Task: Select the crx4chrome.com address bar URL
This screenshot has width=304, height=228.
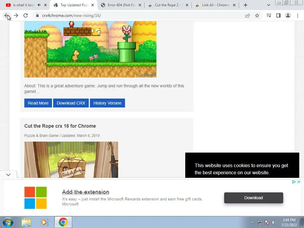Action: pyautogui.click(x=72, y=15)
